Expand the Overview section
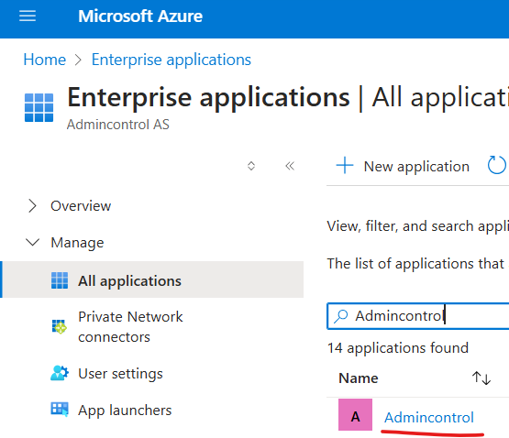The height and width of the screenshot is (438, 509). coord(32,205)
